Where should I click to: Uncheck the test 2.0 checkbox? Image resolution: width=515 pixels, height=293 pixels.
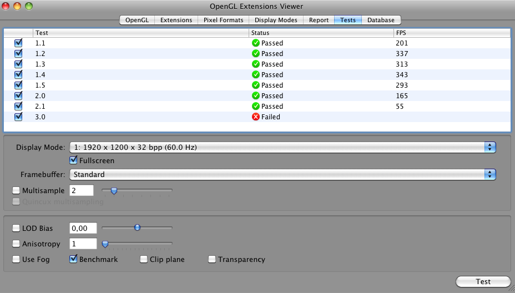click(x=18, y=95)
